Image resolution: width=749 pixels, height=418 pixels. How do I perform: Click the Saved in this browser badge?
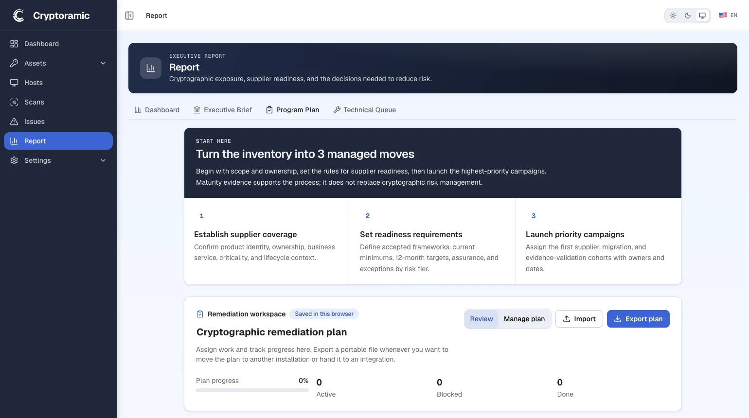tap(324, 314)
